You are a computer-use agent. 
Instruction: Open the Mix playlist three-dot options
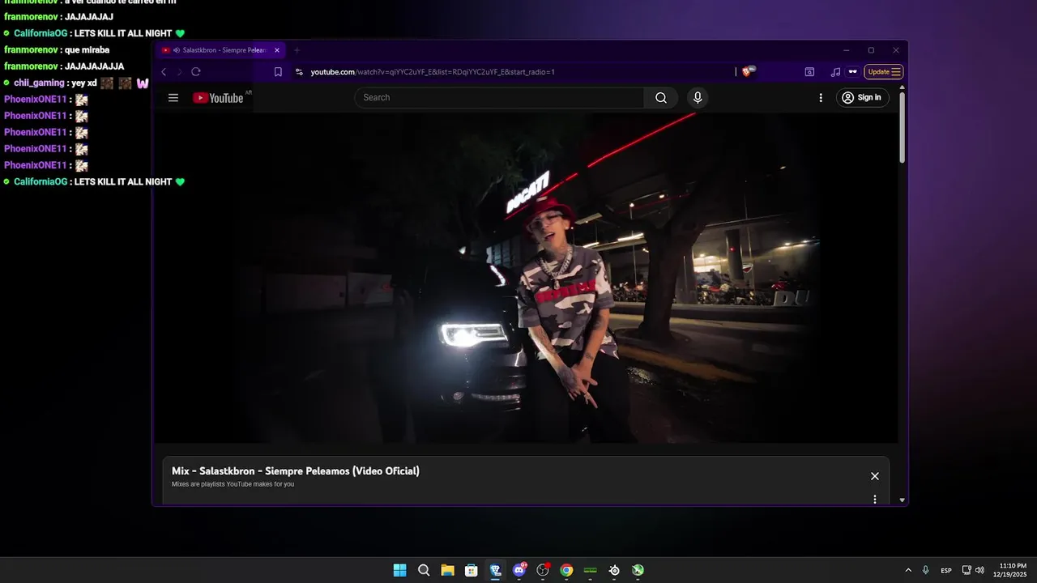pos(875,500)
